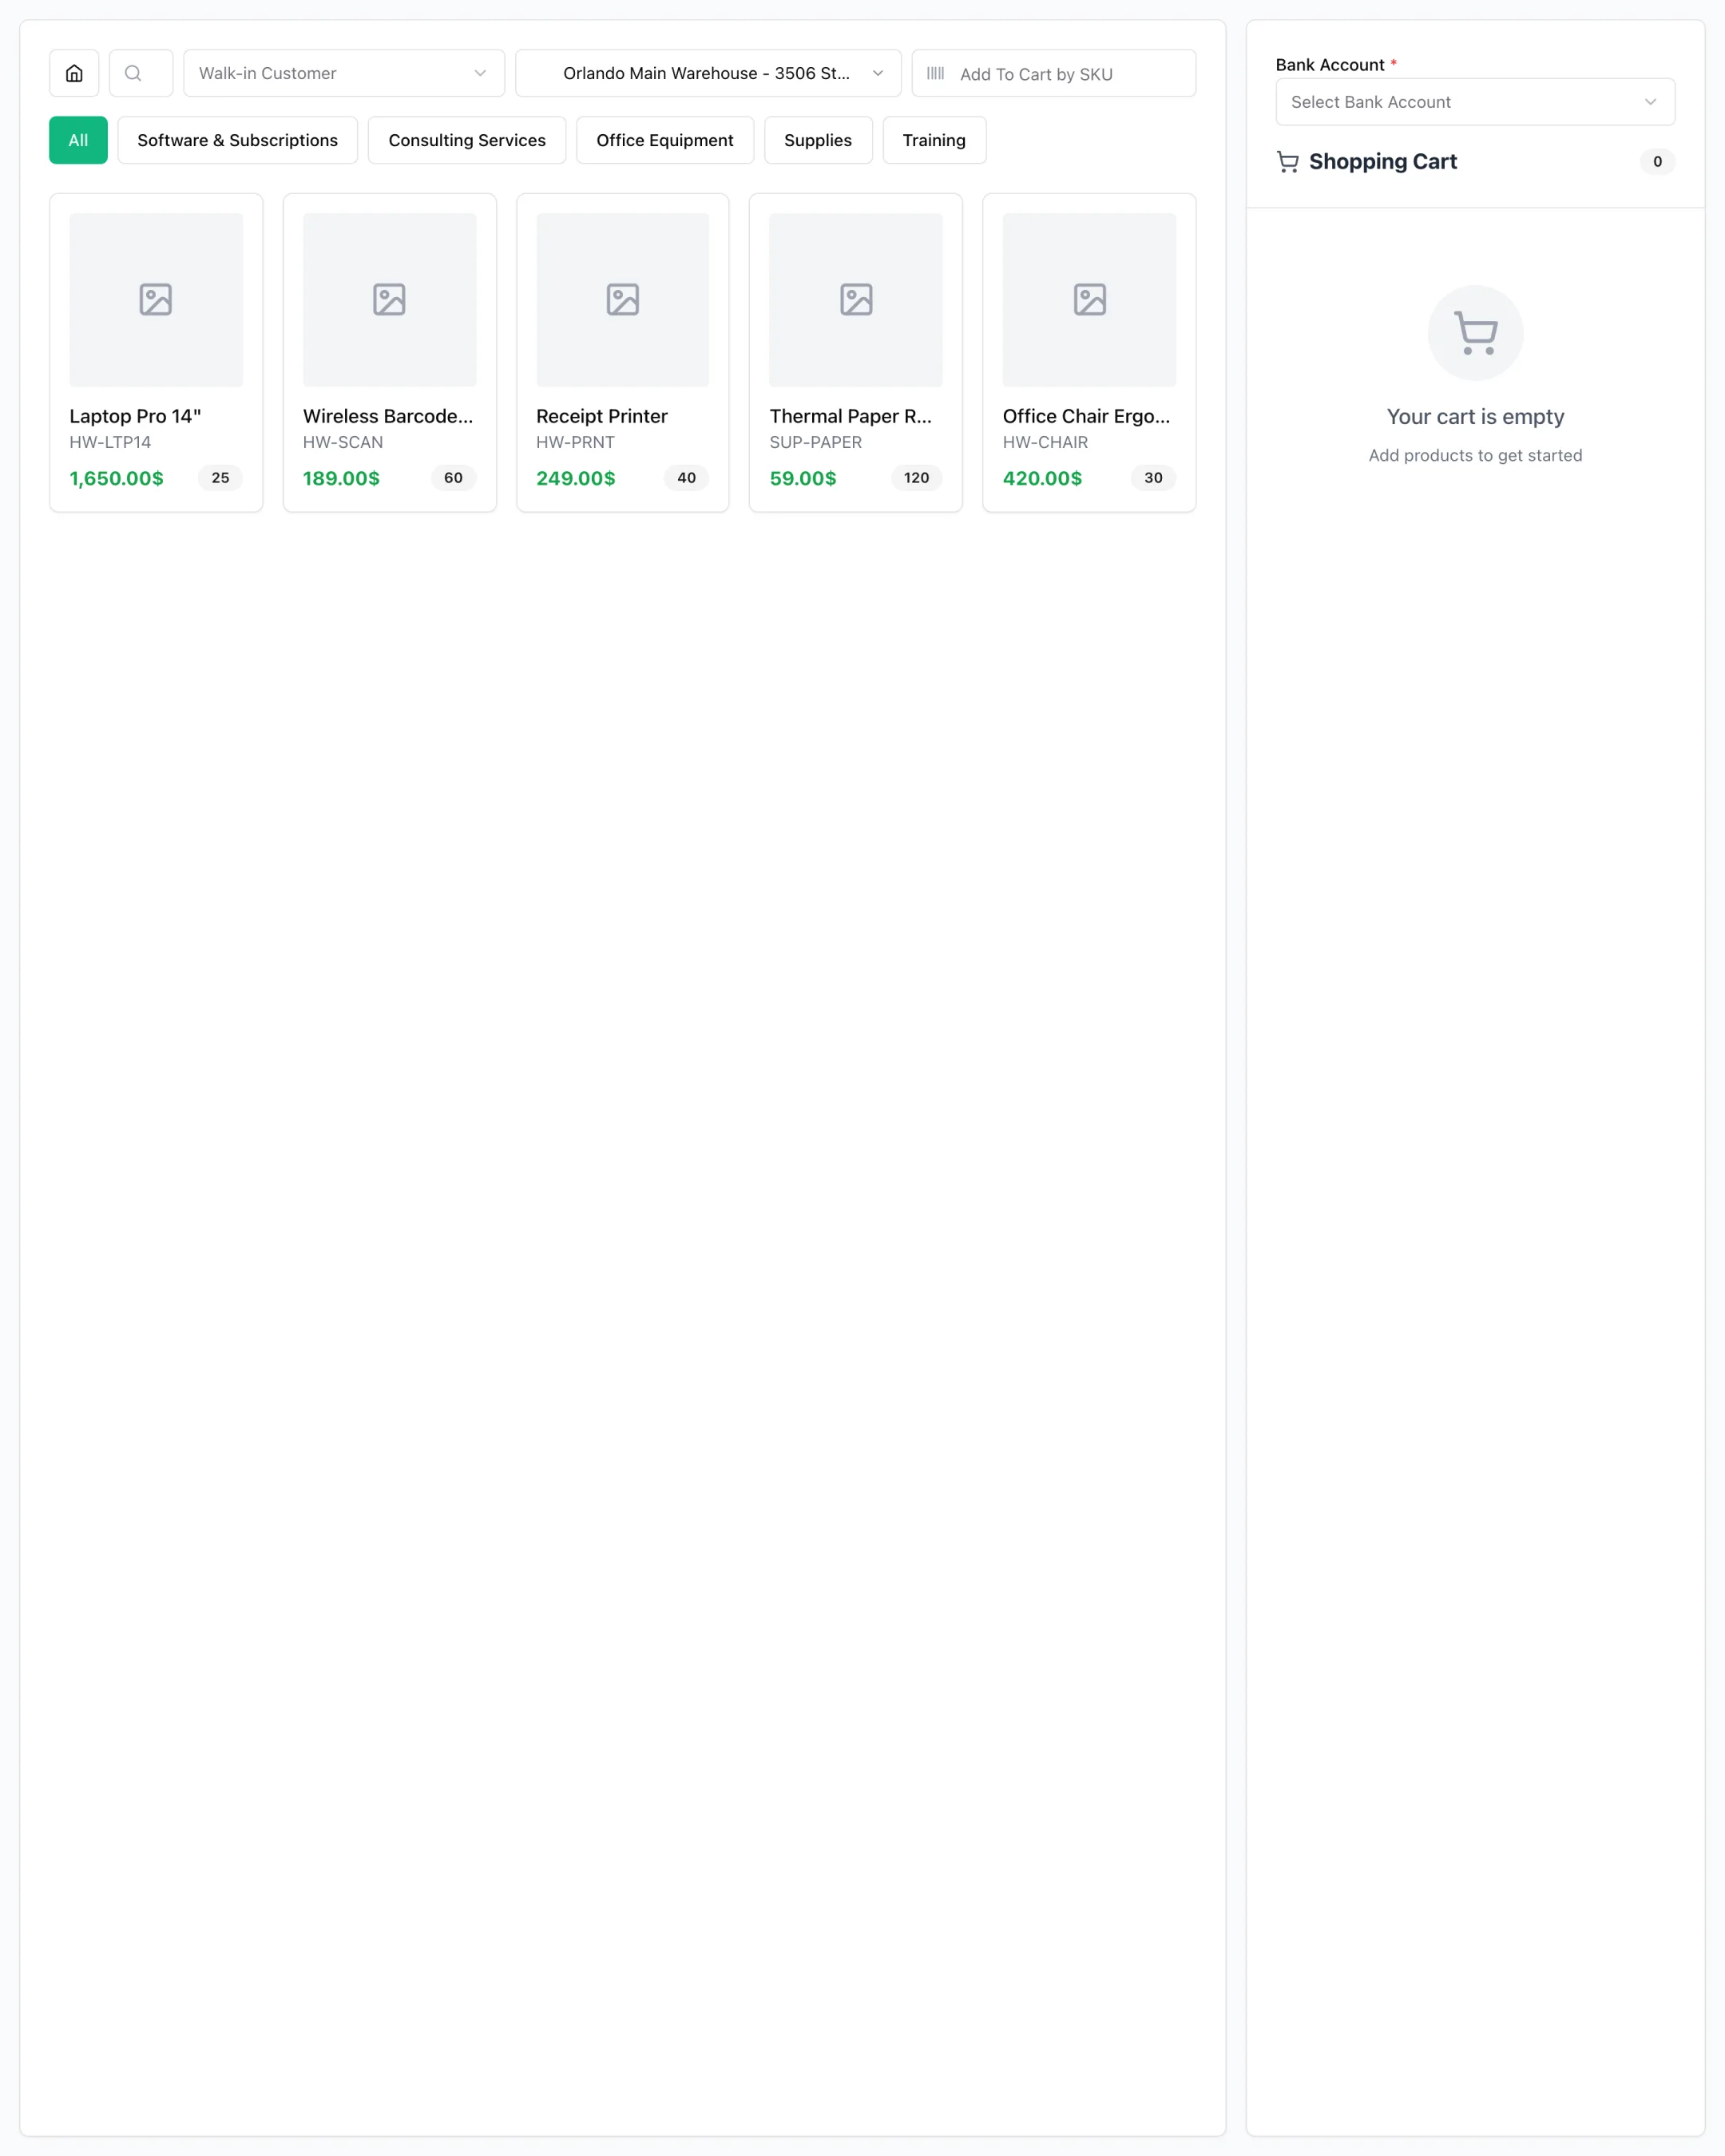
Task: Filter by Software & Subscriptions
Action: [x=238, y=140]
